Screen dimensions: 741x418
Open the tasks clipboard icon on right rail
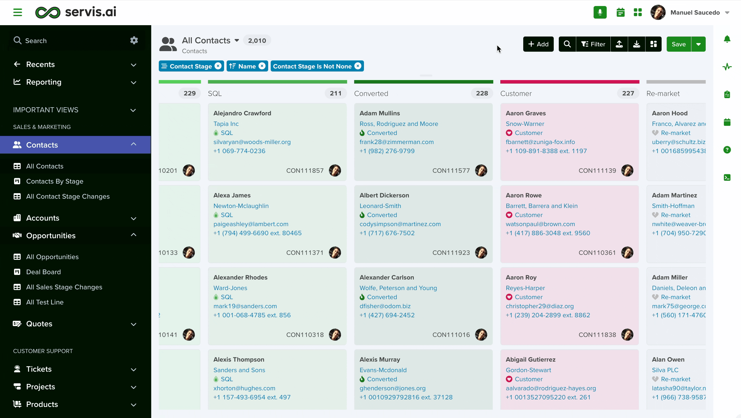(727, 94)
